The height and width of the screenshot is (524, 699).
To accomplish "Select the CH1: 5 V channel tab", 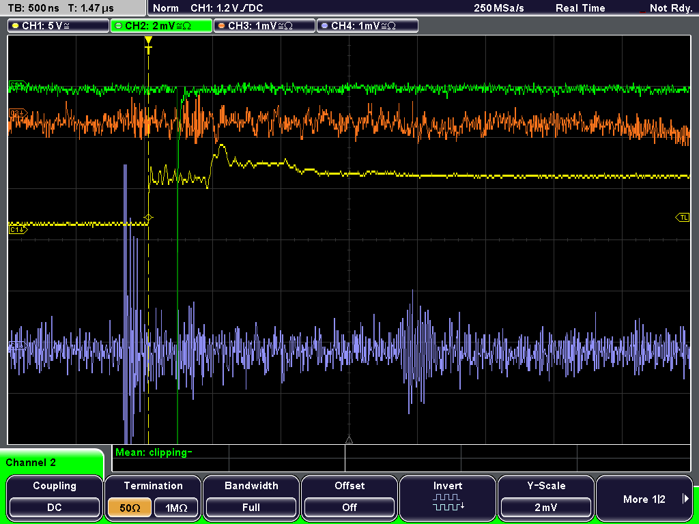I will 59,26.
